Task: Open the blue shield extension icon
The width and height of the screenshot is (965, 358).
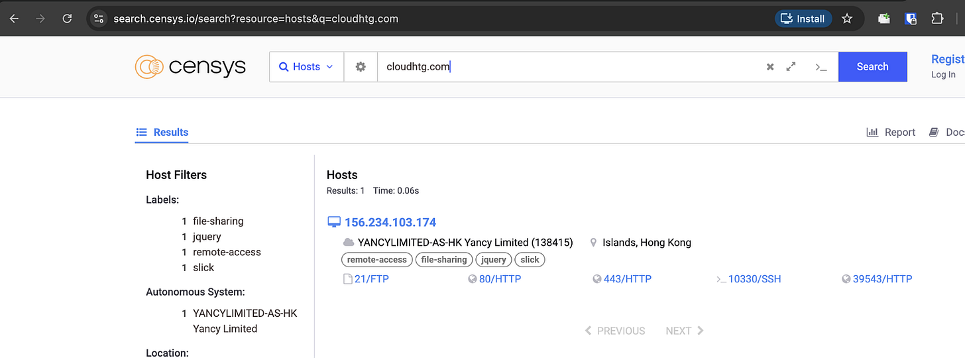Action: (911, 19)
